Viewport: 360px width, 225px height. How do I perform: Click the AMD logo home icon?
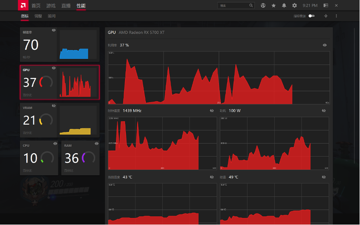tap(23, 5)
